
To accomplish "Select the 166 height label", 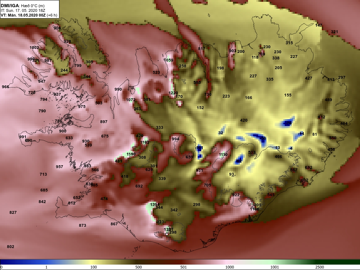I will [248, 98].
